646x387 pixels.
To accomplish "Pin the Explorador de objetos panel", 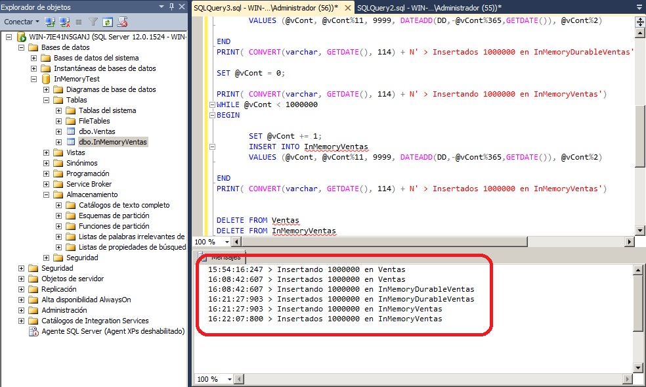I will (x=171, y=7).
